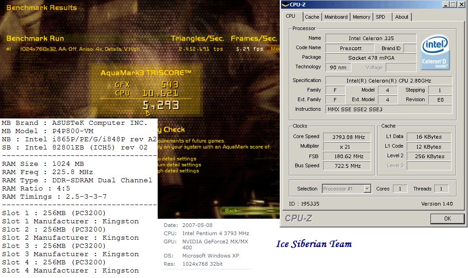Select the CPU tab in CPU-Z

290,16
